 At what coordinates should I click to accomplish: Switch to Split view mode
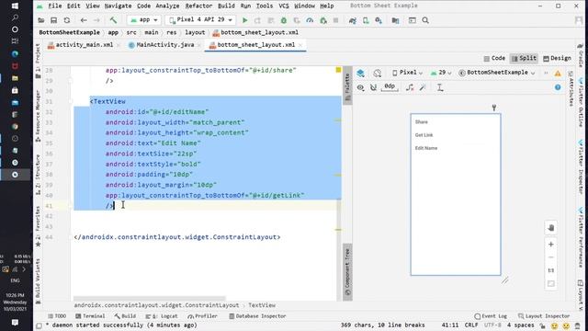[524, 58]
